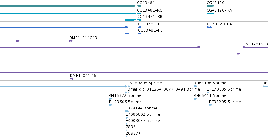The height and width of the screenshot is (138, 268).
Task: Select the LD29144.3prime EST glyph
Action: 127,111
